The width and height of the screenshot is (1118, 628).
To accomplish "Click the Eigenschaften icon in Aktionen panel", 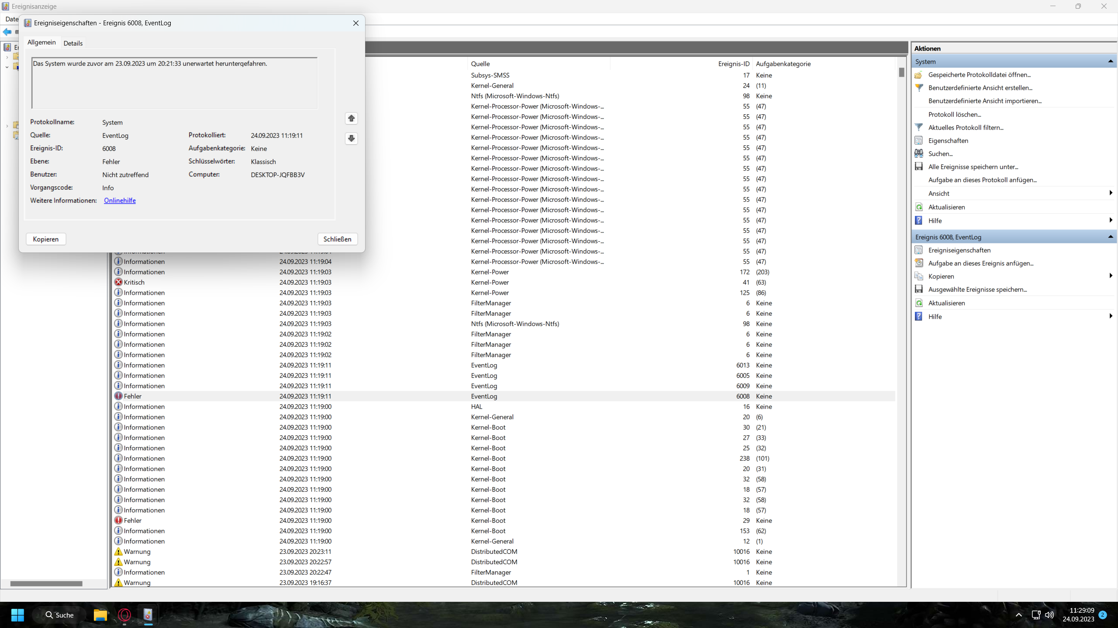I will (919, 140).
